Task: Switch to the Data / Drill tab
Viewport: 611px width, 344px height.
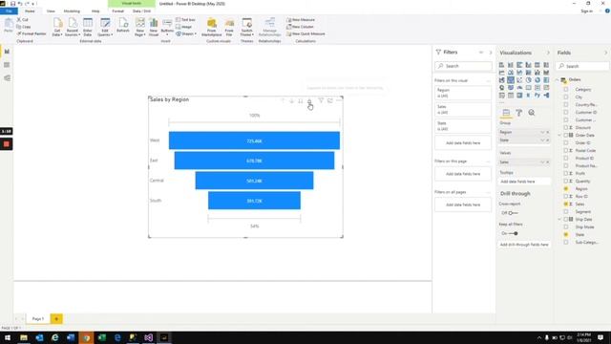Action: tap(141, 11)
